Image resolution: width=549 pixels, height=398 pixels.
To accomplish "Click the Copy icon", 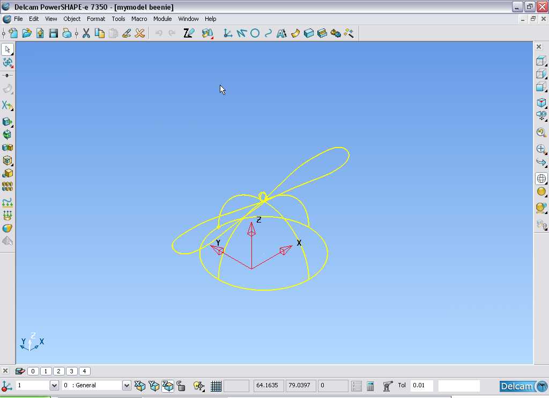I will [99, 33].
